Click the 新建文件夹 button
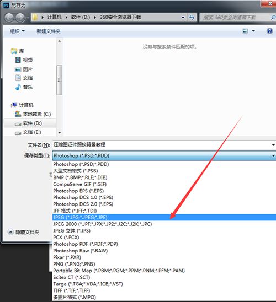The height and width of the screenshot is (302, 276). click(49, 31)
